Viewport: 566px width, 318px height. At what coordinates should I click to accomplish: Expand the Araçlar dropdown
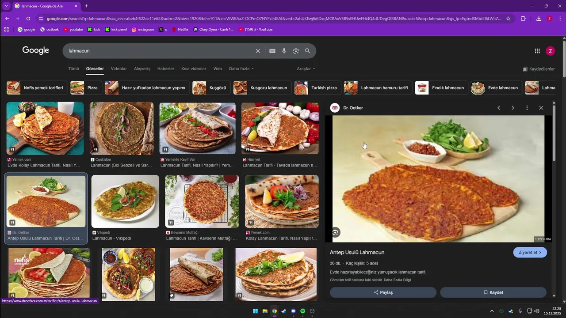(x=306, y=69)
